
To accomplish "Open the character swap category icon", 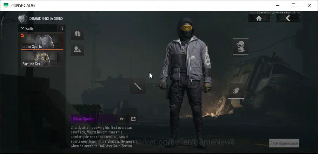I will point(77,49).
